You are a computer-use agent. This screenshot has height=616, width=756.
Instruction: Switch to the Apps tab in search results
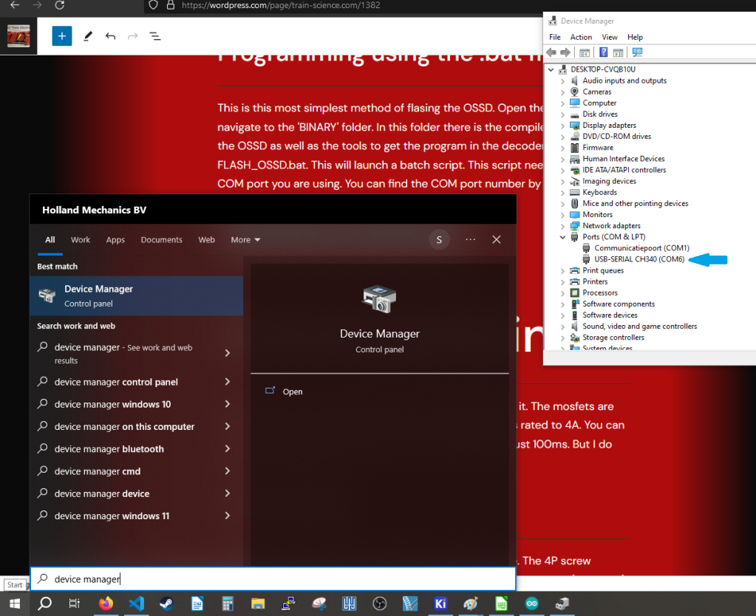[115, 239]
